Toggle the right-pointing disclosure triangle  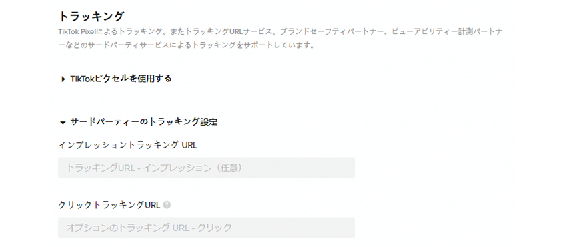pyautogui.click(x=63, y=79)
